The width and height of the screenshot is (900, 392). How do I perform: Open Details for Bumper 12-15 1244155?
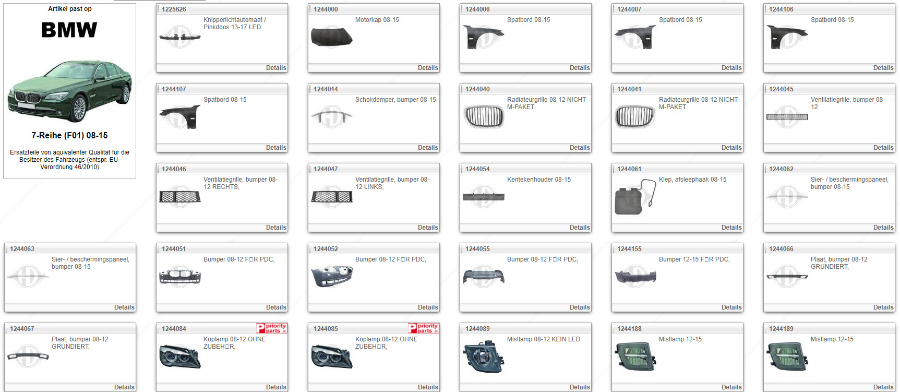coord(731,307)
